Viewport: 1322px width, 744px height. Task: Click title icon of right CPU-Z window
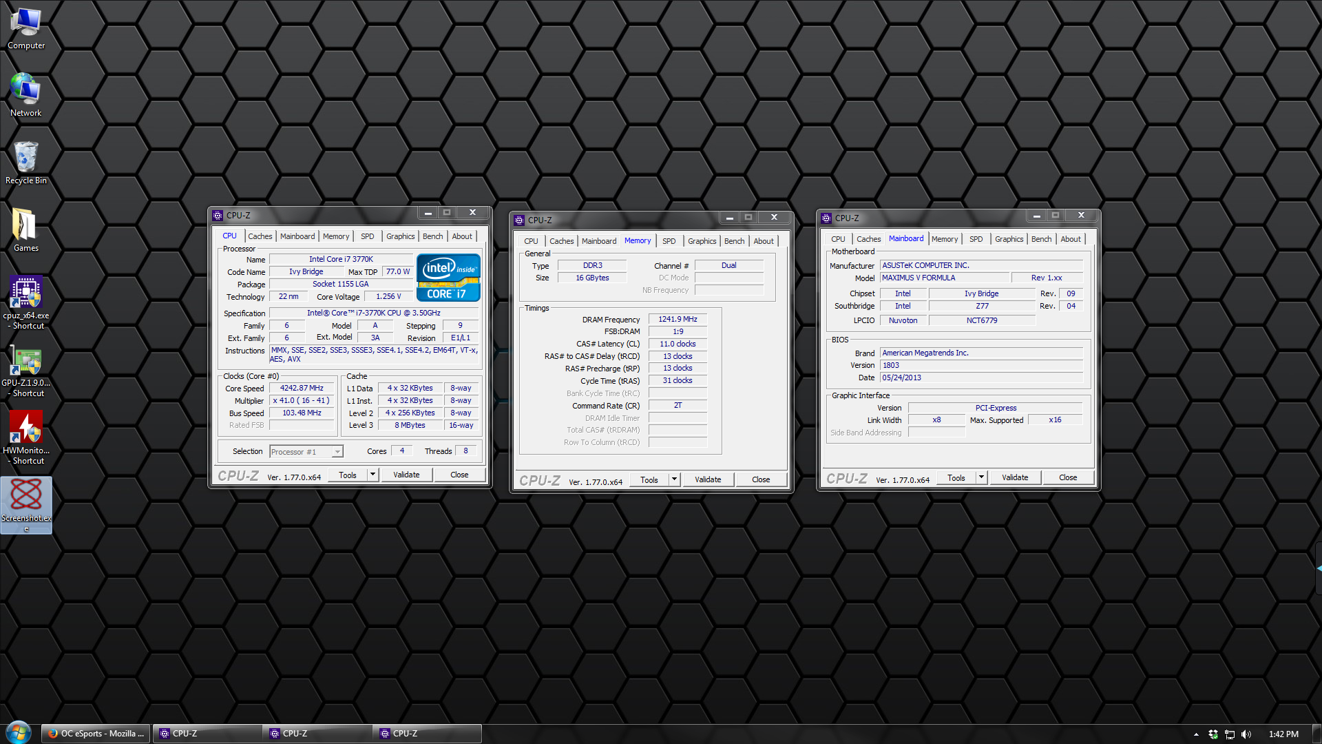[826, 218]
